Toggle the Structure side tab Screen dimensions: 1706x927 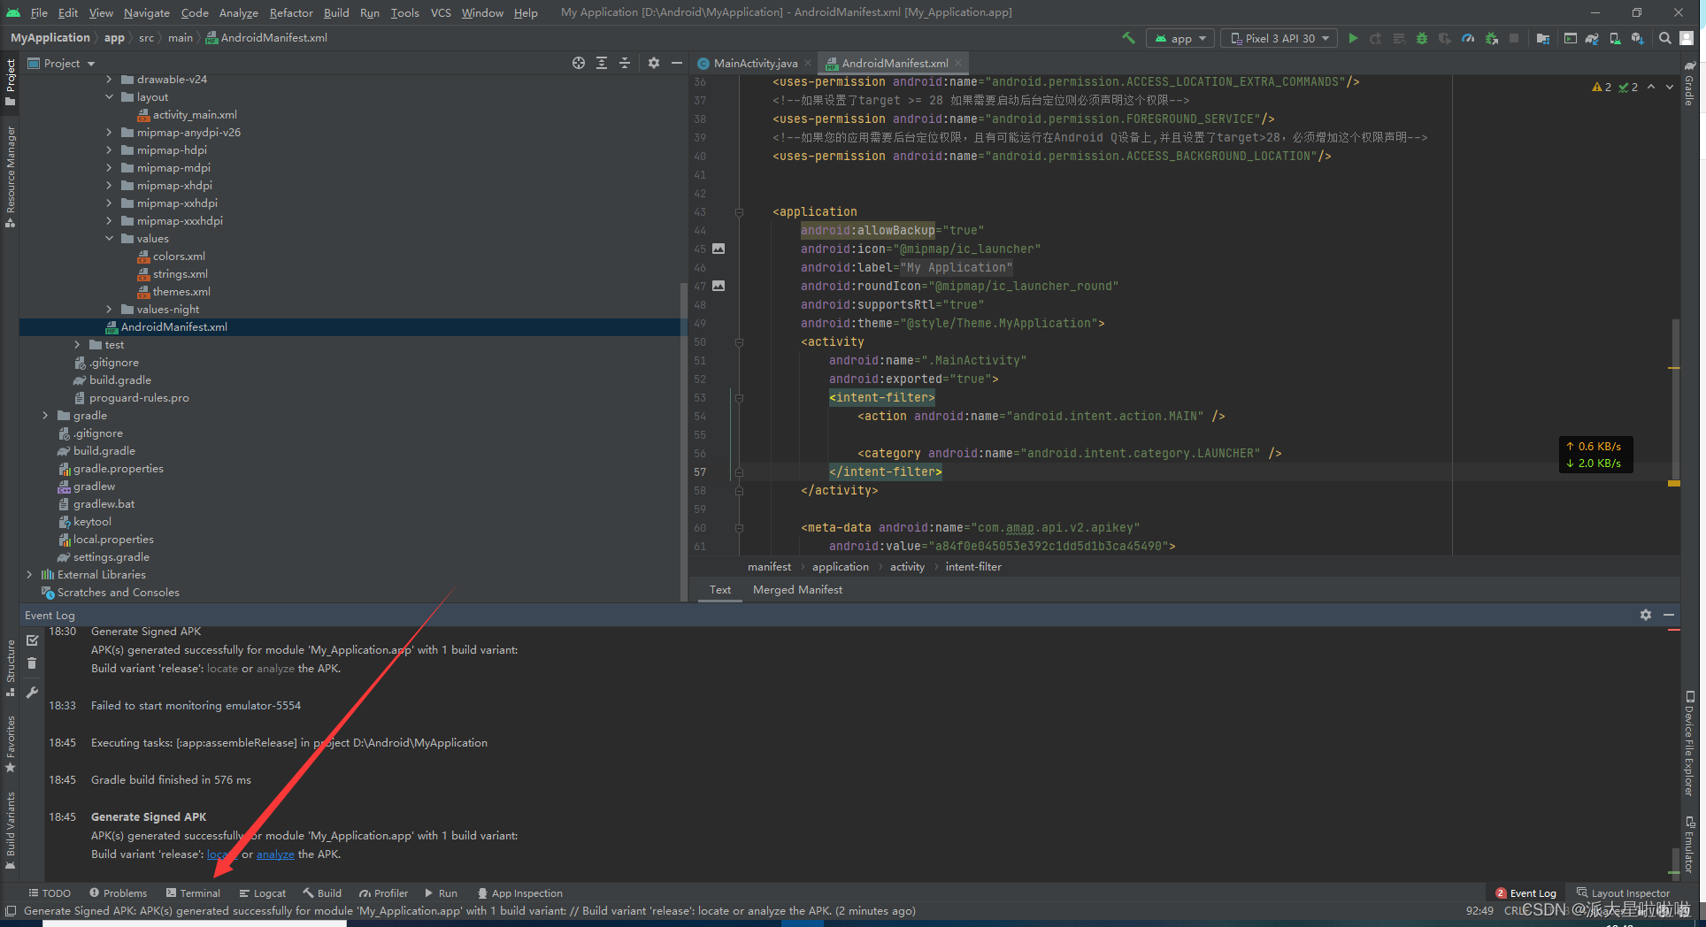[10, 668]
